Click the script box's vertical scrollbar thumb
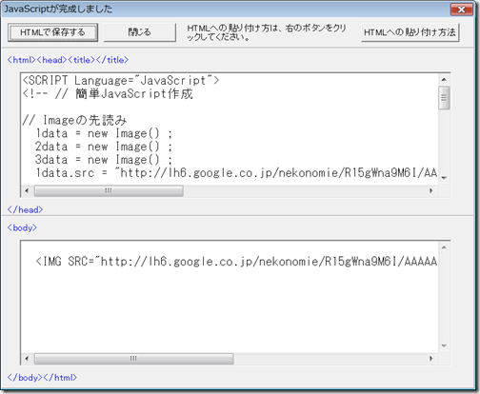 (x=444, y=98)
